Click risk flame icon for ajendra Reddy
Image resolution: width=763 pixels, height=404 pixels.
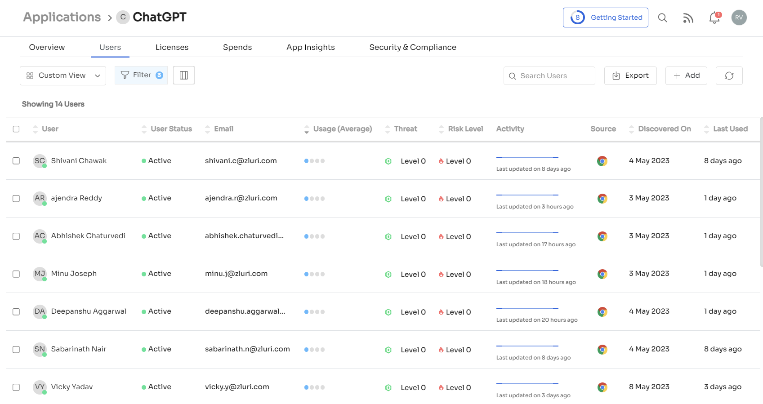tap(441, 199)
